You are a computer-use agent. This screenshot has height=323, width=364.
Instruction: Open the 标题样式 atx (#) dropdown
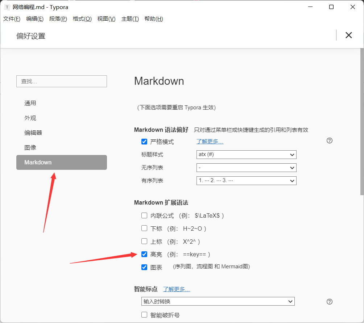coord(246,154)
